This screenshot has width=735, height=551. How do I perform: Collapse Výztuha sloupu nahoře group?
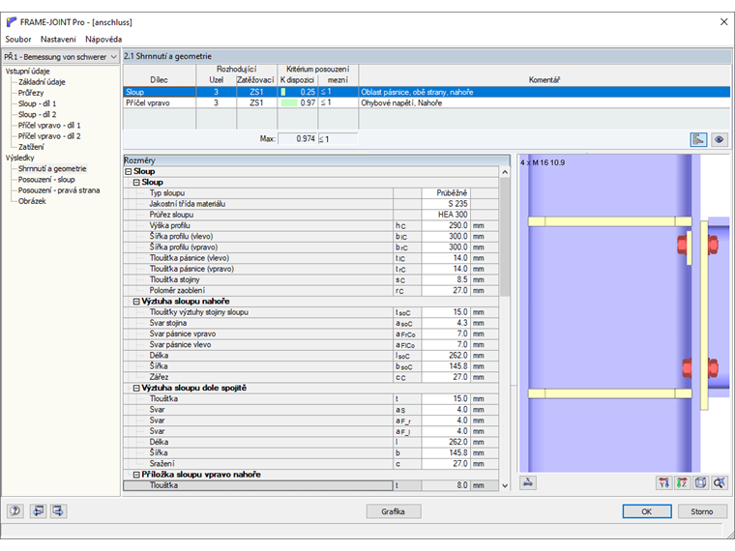pos(136,302)
